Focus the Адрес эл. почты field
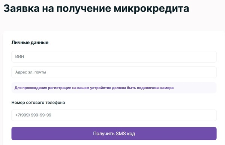 coord(114,72)
